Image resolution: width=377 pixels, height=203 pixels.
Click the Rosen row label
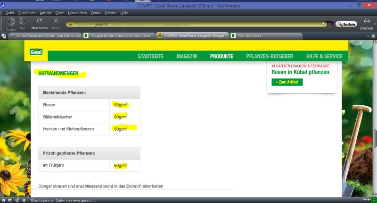coord(49,105)
